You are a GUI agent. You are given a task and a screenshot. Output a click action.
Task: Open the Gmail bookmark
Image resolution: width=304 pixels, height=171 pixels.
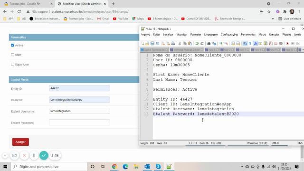[103, 19]
